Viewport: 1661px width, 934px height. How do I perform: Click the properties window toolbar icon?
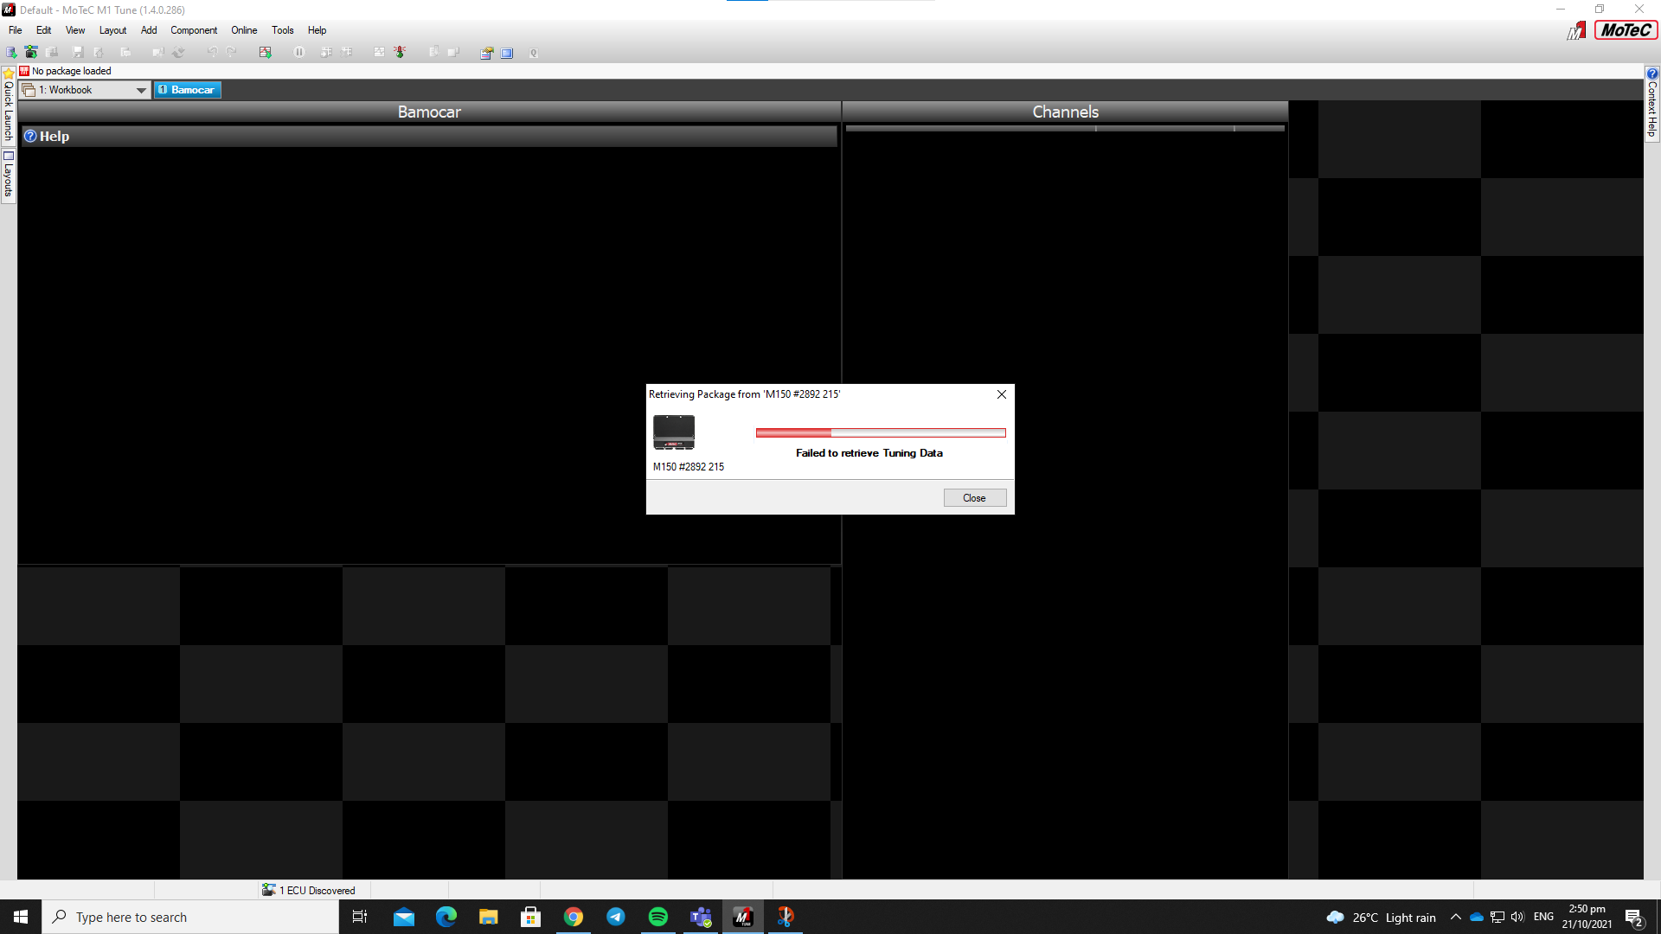(487, 53)
